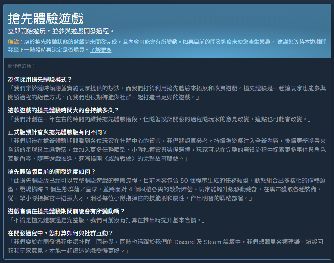Select the question about price changes during early access
Screen dimensions: 334x263
pyautogui.click(x=66, y=211)
